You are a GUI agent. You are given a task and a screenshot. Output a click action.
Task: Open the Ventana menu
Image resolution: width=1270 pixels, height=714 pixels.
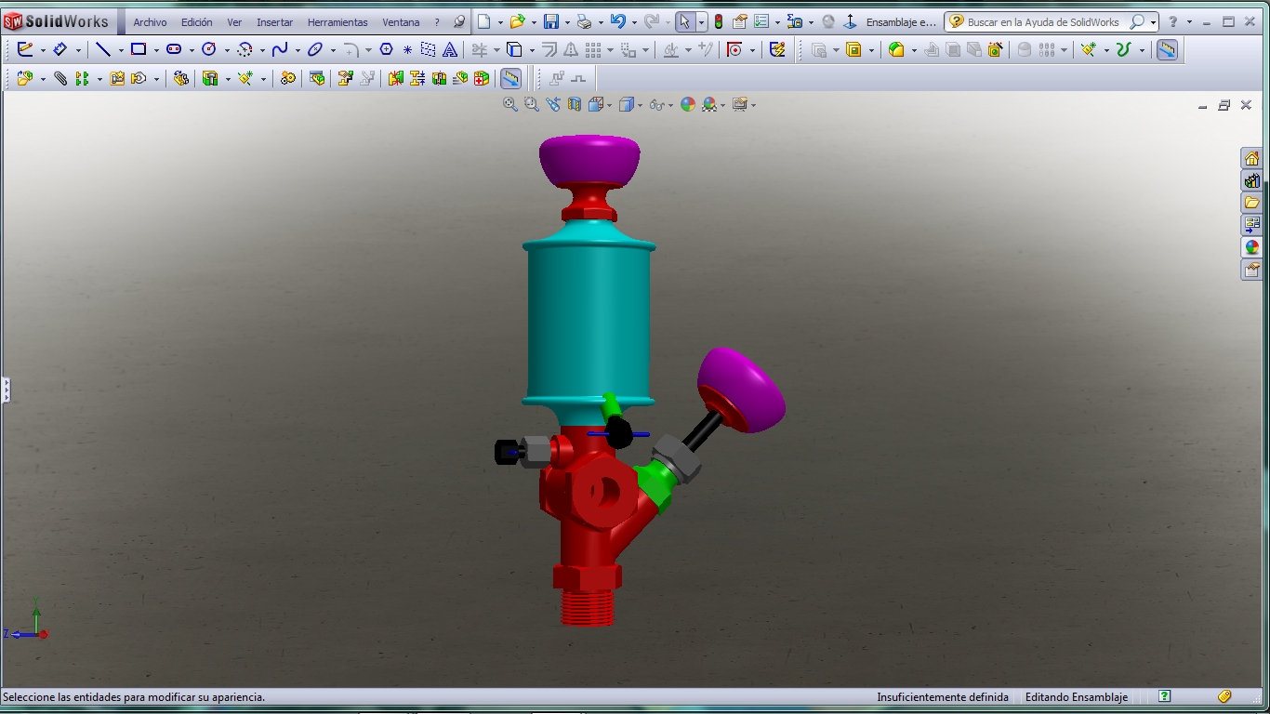[x=401, y=22]
